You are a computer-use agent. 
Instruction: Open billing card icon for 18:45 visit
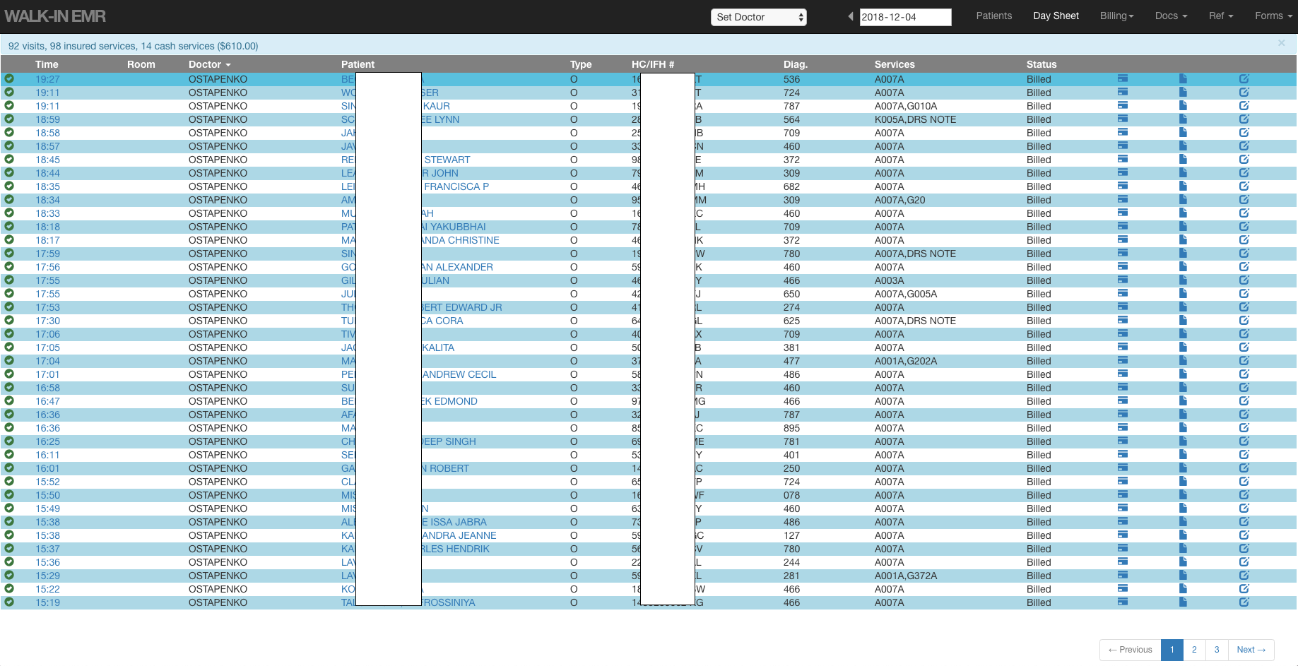pyautogui.click(x=1123, y=159)
